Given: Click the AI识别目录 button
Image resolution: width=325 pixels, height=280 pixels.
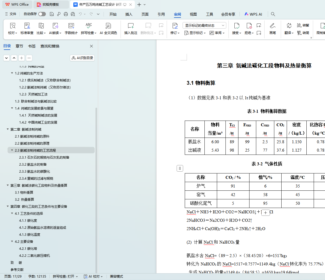Looking at the screenshot, I should (x=82, y=58).
